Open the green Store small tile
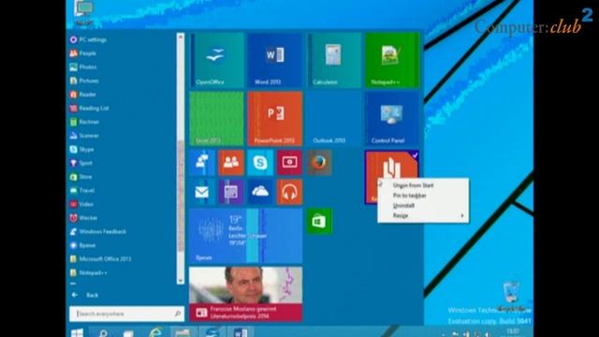Image resolution: width=599 pixels, height=337 pixels. 319,221
